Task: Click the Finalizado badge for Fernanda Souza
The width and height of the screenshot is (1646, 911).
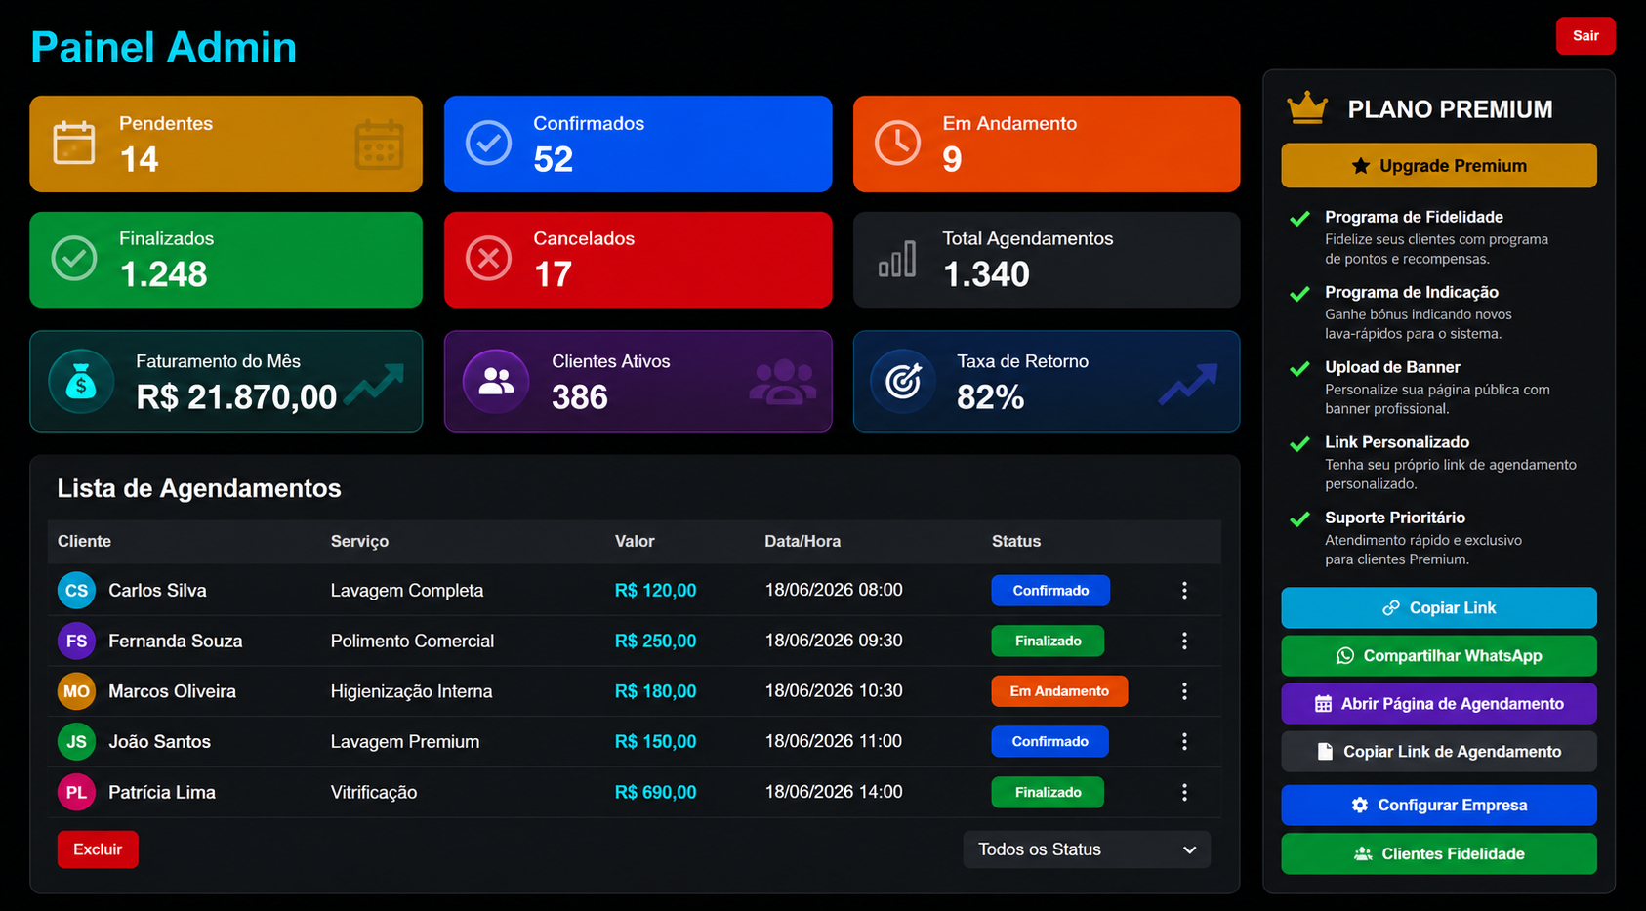Action: [x=1048, y=641]
